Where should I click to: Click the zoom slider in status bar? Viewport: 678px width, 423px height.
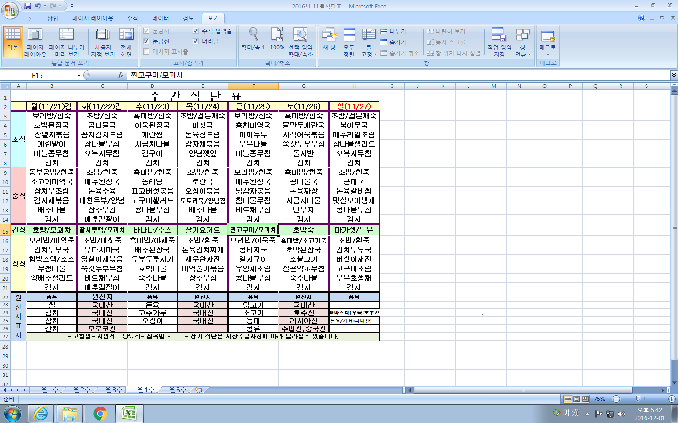pos(638,399)
